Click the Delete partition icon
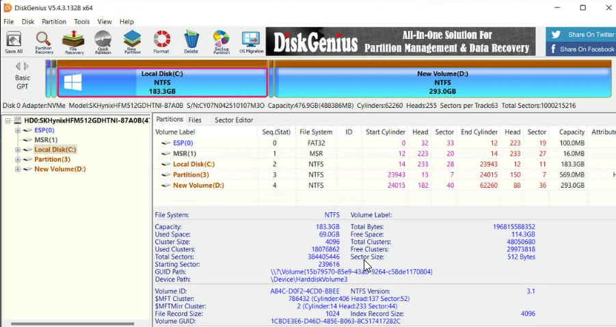The width and height of the screenshot is (616, 327). 191,42
